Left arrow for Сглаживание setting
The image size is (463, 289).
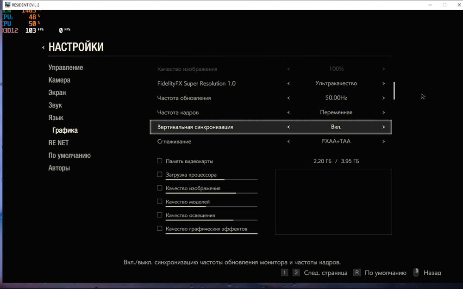tap(288, 141)
